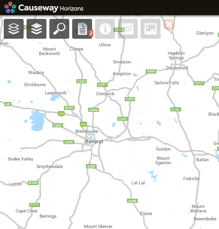Click the Smeaton town label

pos(122,62)
